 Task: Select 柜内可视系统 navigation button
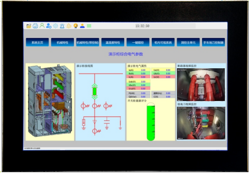tap(163, 42)
